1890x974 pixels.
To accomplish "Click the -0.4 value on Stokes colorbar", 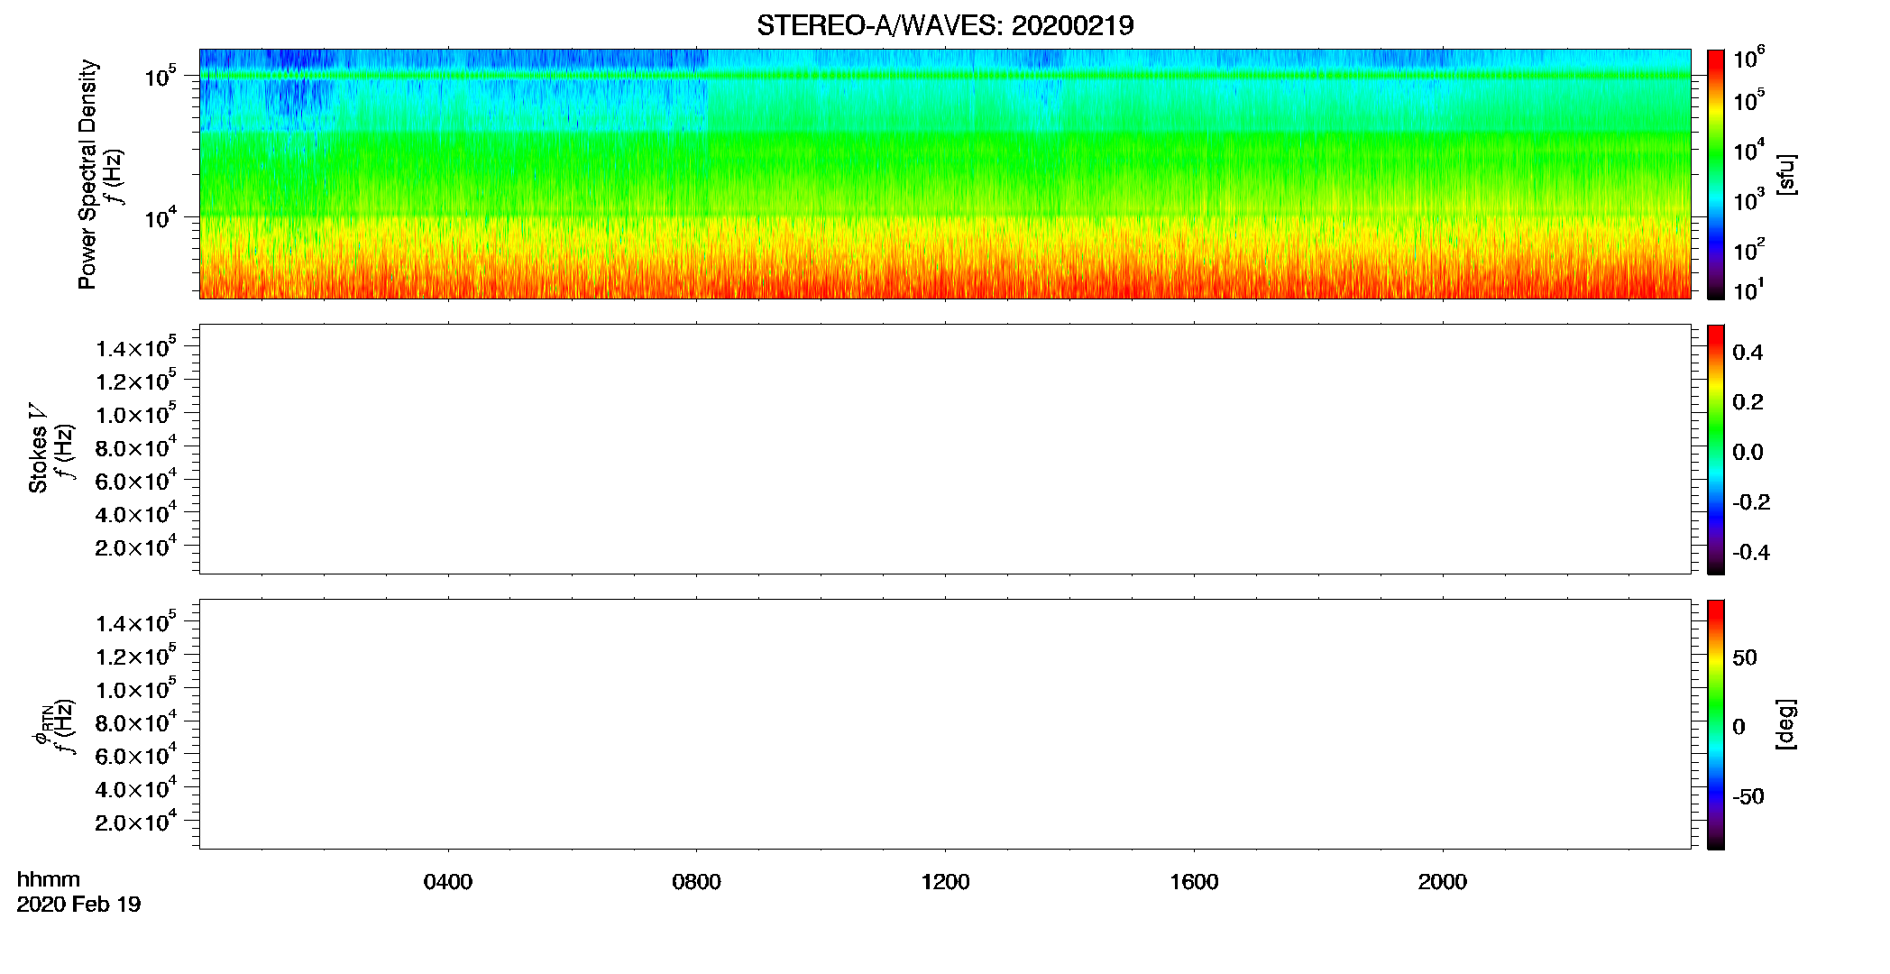I will pyautogui.click(x=1751, y=553).
